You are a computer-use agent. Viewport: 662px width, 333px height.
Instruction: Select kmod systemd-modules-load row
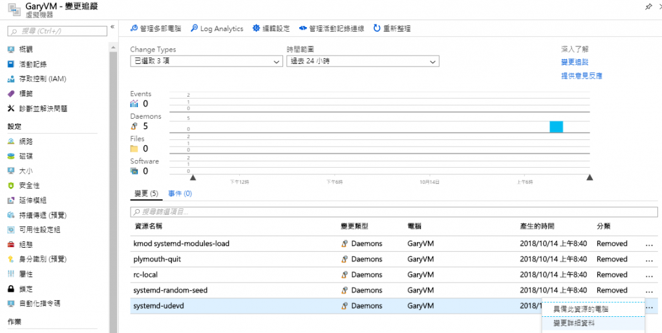(394, 244)
